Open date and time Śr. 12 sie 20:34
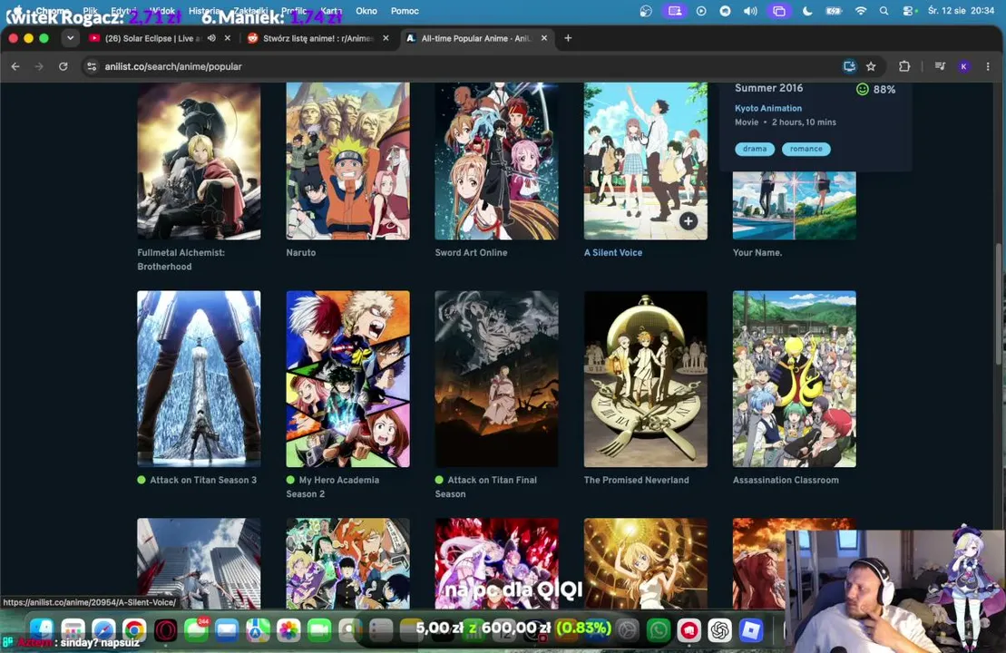This screenshot has width=1006, height=653. click(961, 11)
